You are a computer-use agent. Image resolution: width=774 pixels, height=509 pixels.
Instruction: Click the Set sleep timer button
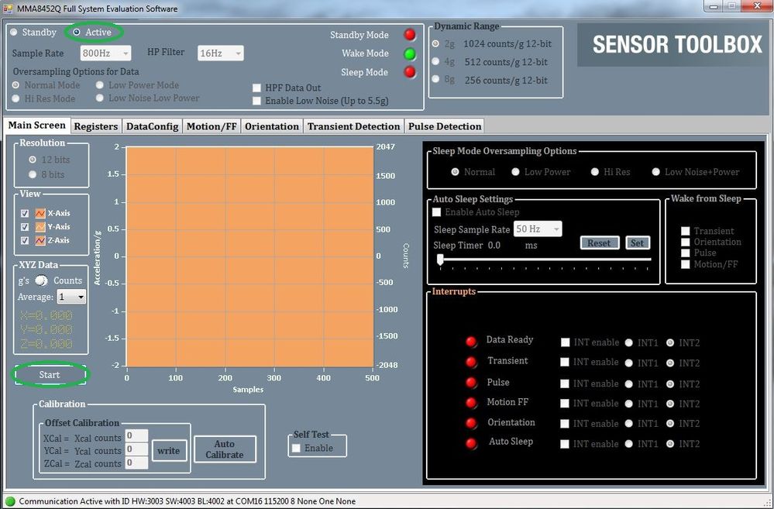point(638,243)
